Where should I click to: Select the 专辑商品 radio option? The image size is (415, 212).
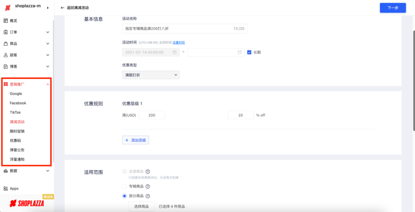point(124,187)
